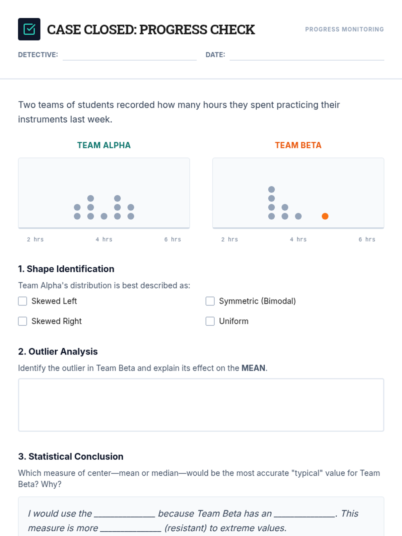Click the Case Closed: Progress Check title
Screen dimensions: 402x536
[x=151, y=29]
